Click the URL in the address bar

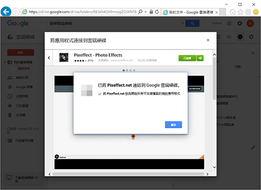click(82, 12)
